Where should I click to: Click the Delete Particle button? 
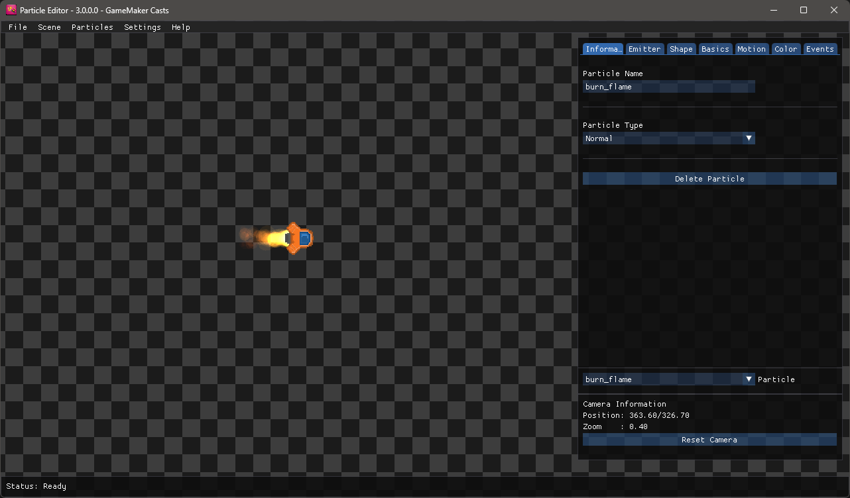click(709, 179)
